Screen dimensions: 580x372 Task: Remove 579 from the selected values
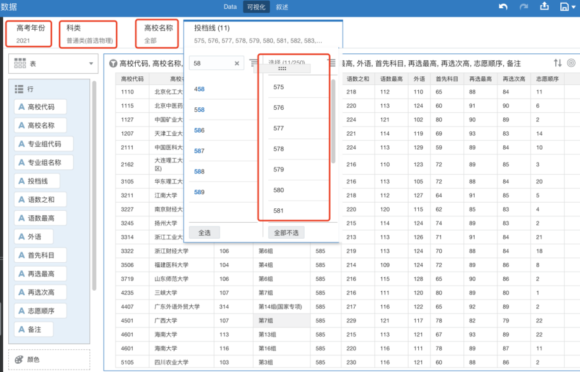click(x=299, y=169)
